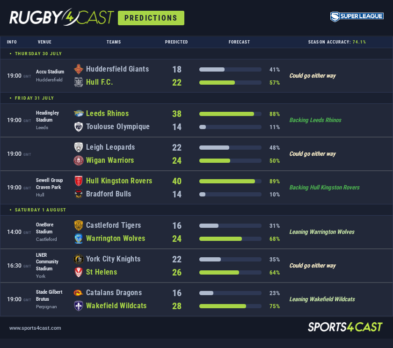Screen dimensions: 393x348
Task: Click the Backing Hull Kingston Rovers text
Action: click(x=324, y=188)
